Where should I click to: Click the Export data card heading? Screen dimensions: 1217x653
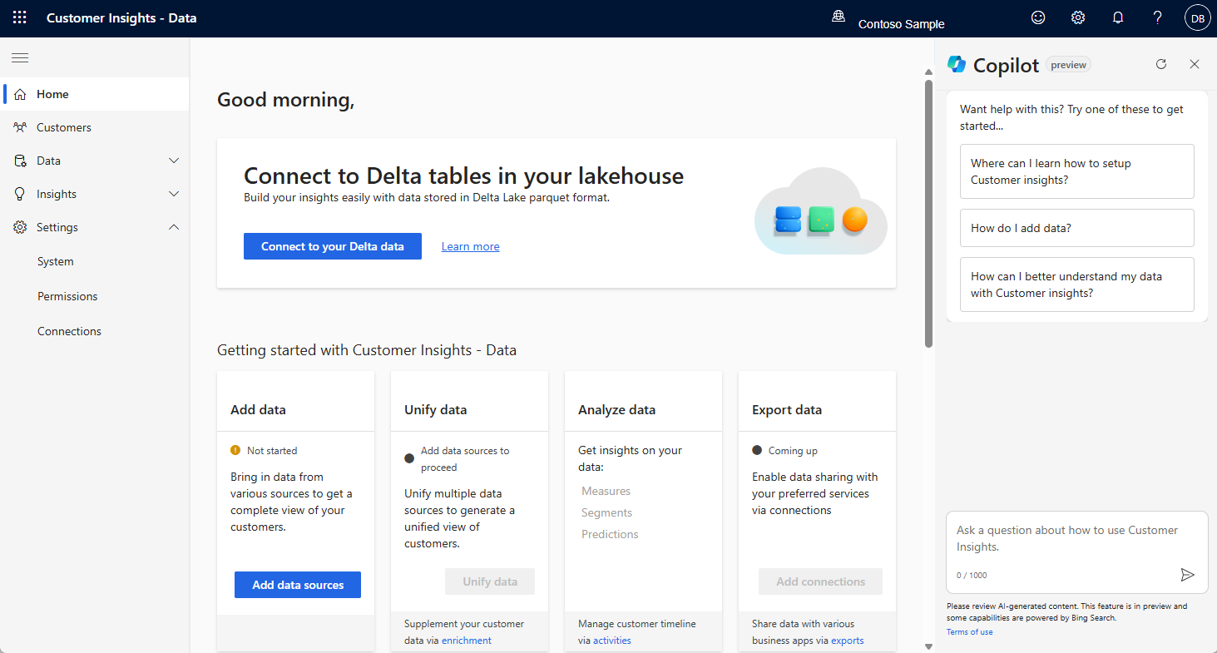787,409
